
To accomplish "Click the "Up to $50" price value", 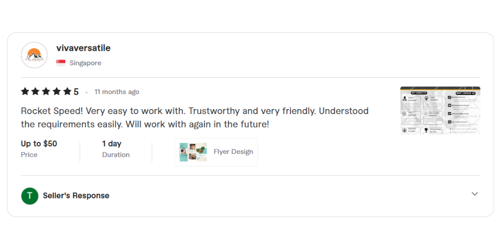I will point(39,144).
